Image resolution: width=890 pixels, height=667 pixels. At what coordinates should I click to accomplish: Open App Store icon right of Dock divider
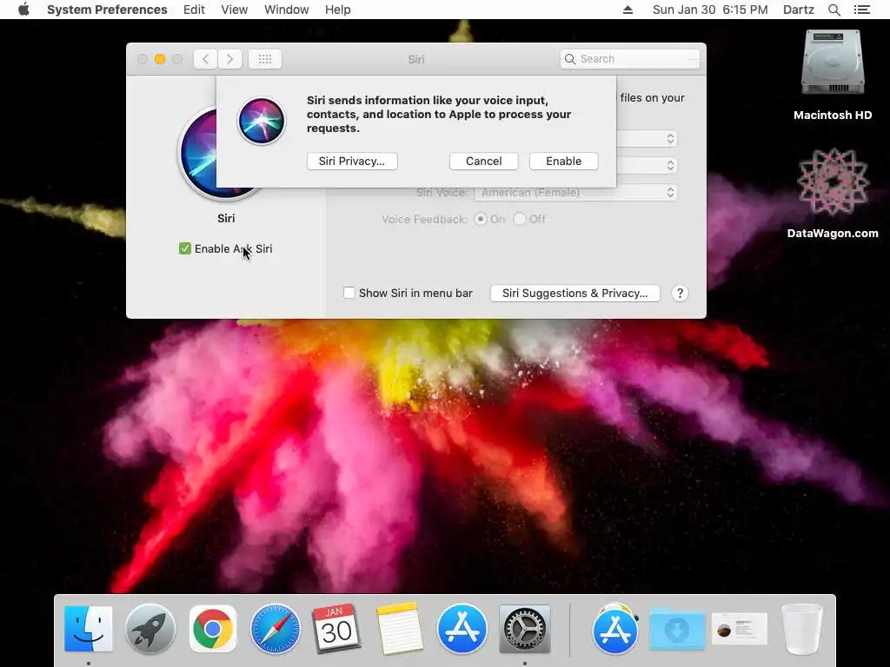(x=615, y=629)
